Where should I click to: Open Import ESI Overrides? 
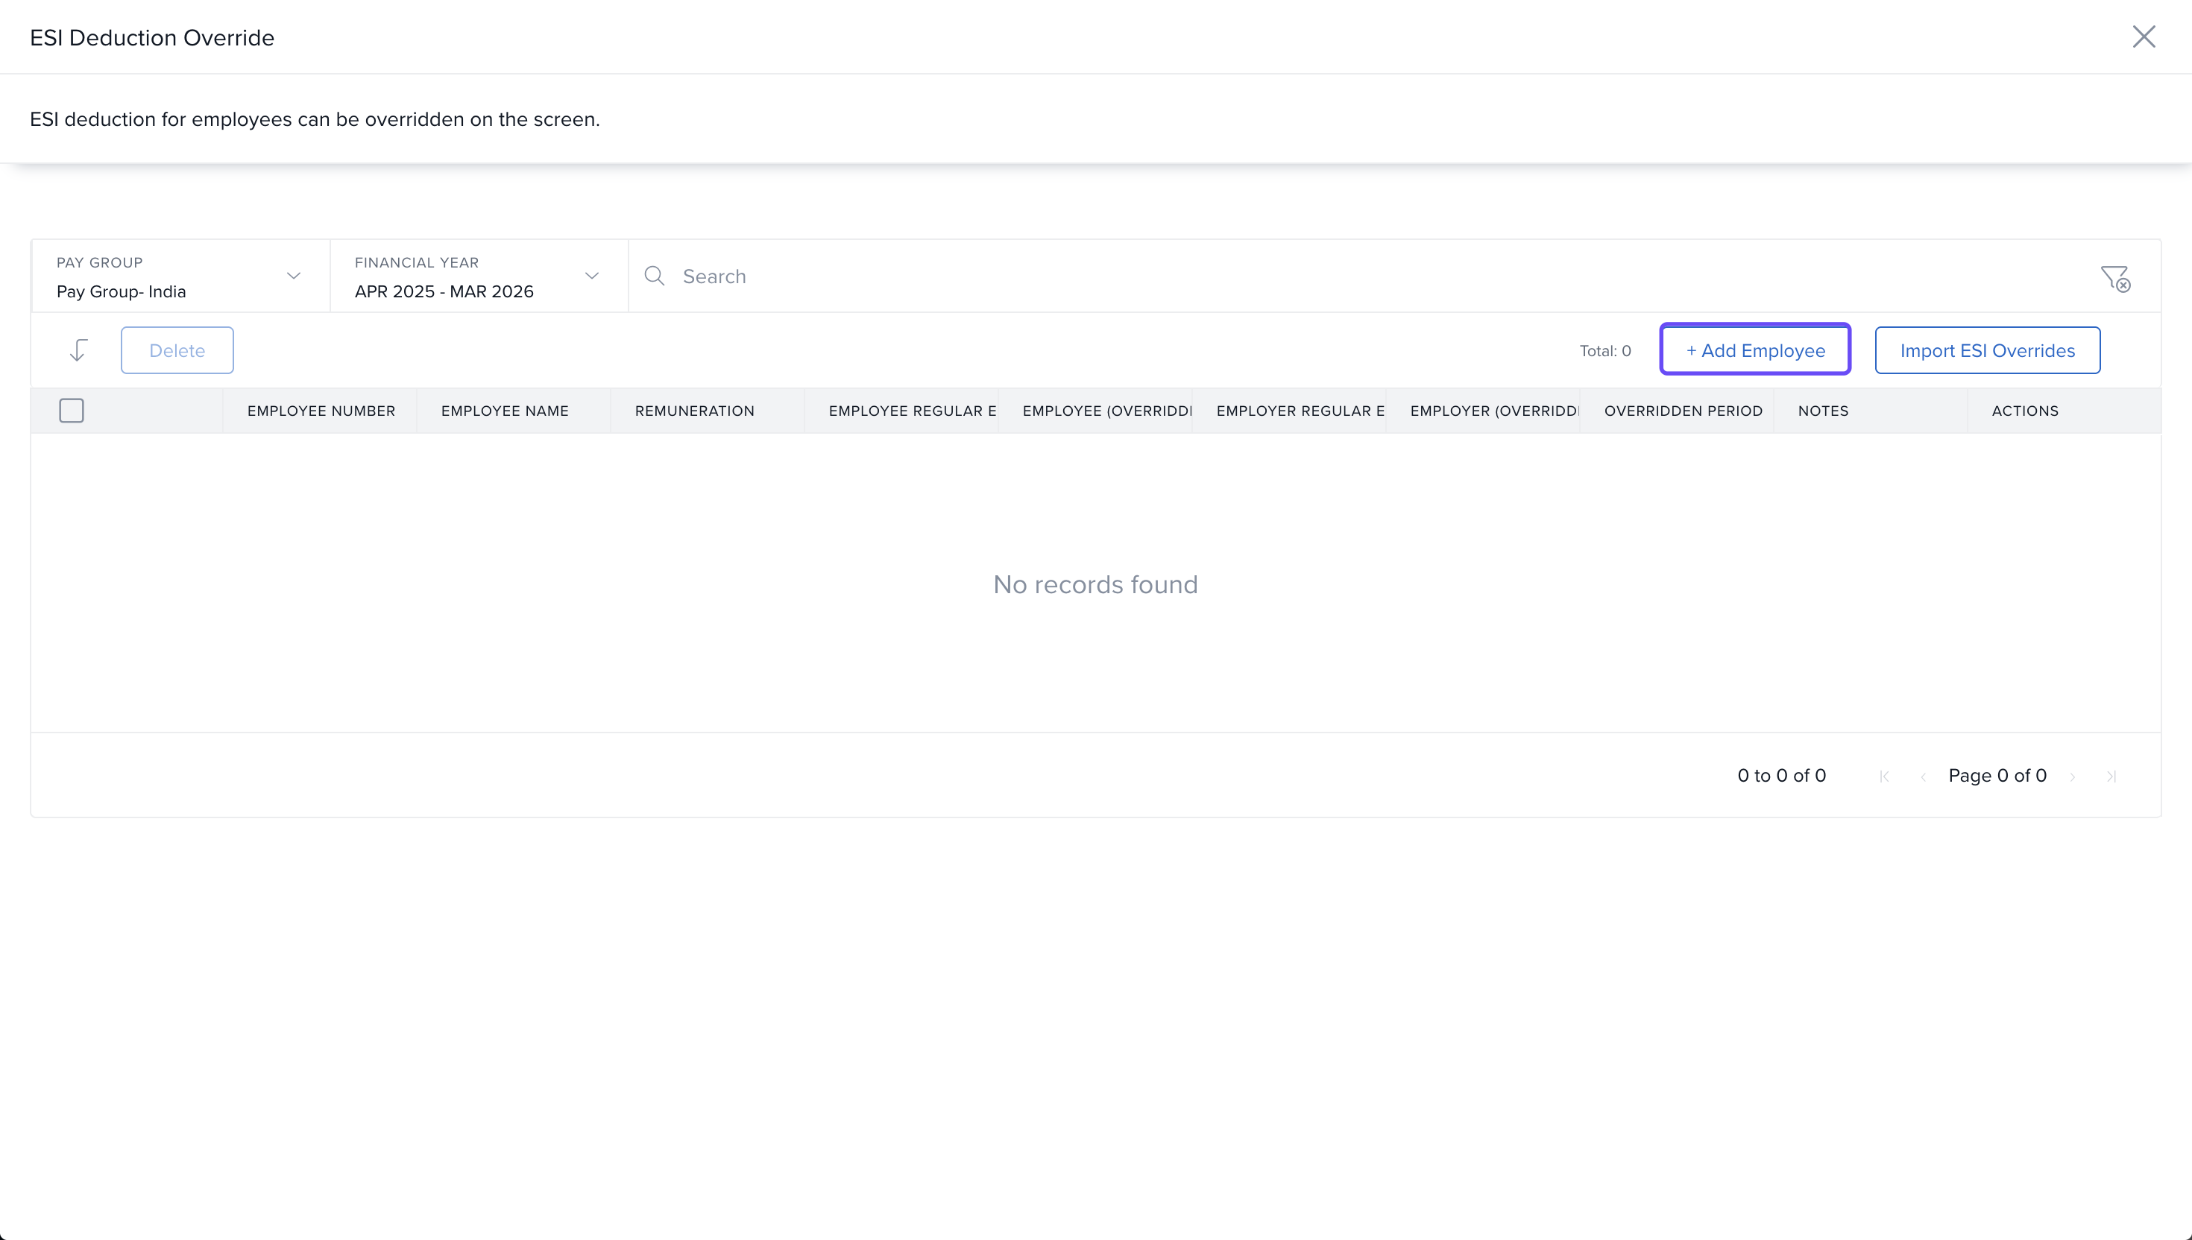point(1987,350)
